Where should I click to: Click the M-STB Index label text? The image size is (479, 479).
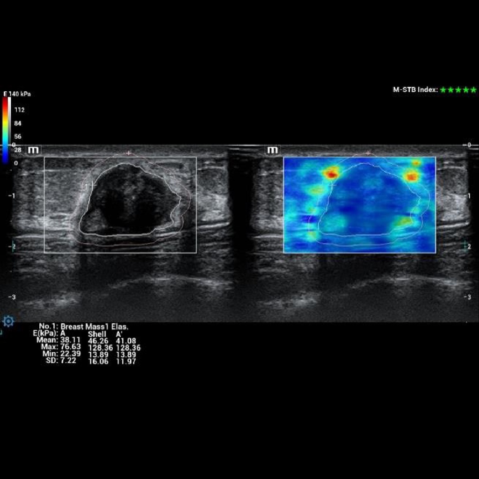(415, 90)
